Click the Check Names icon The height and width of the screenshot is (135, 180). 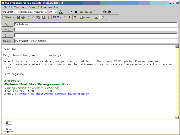click(59, 17)
